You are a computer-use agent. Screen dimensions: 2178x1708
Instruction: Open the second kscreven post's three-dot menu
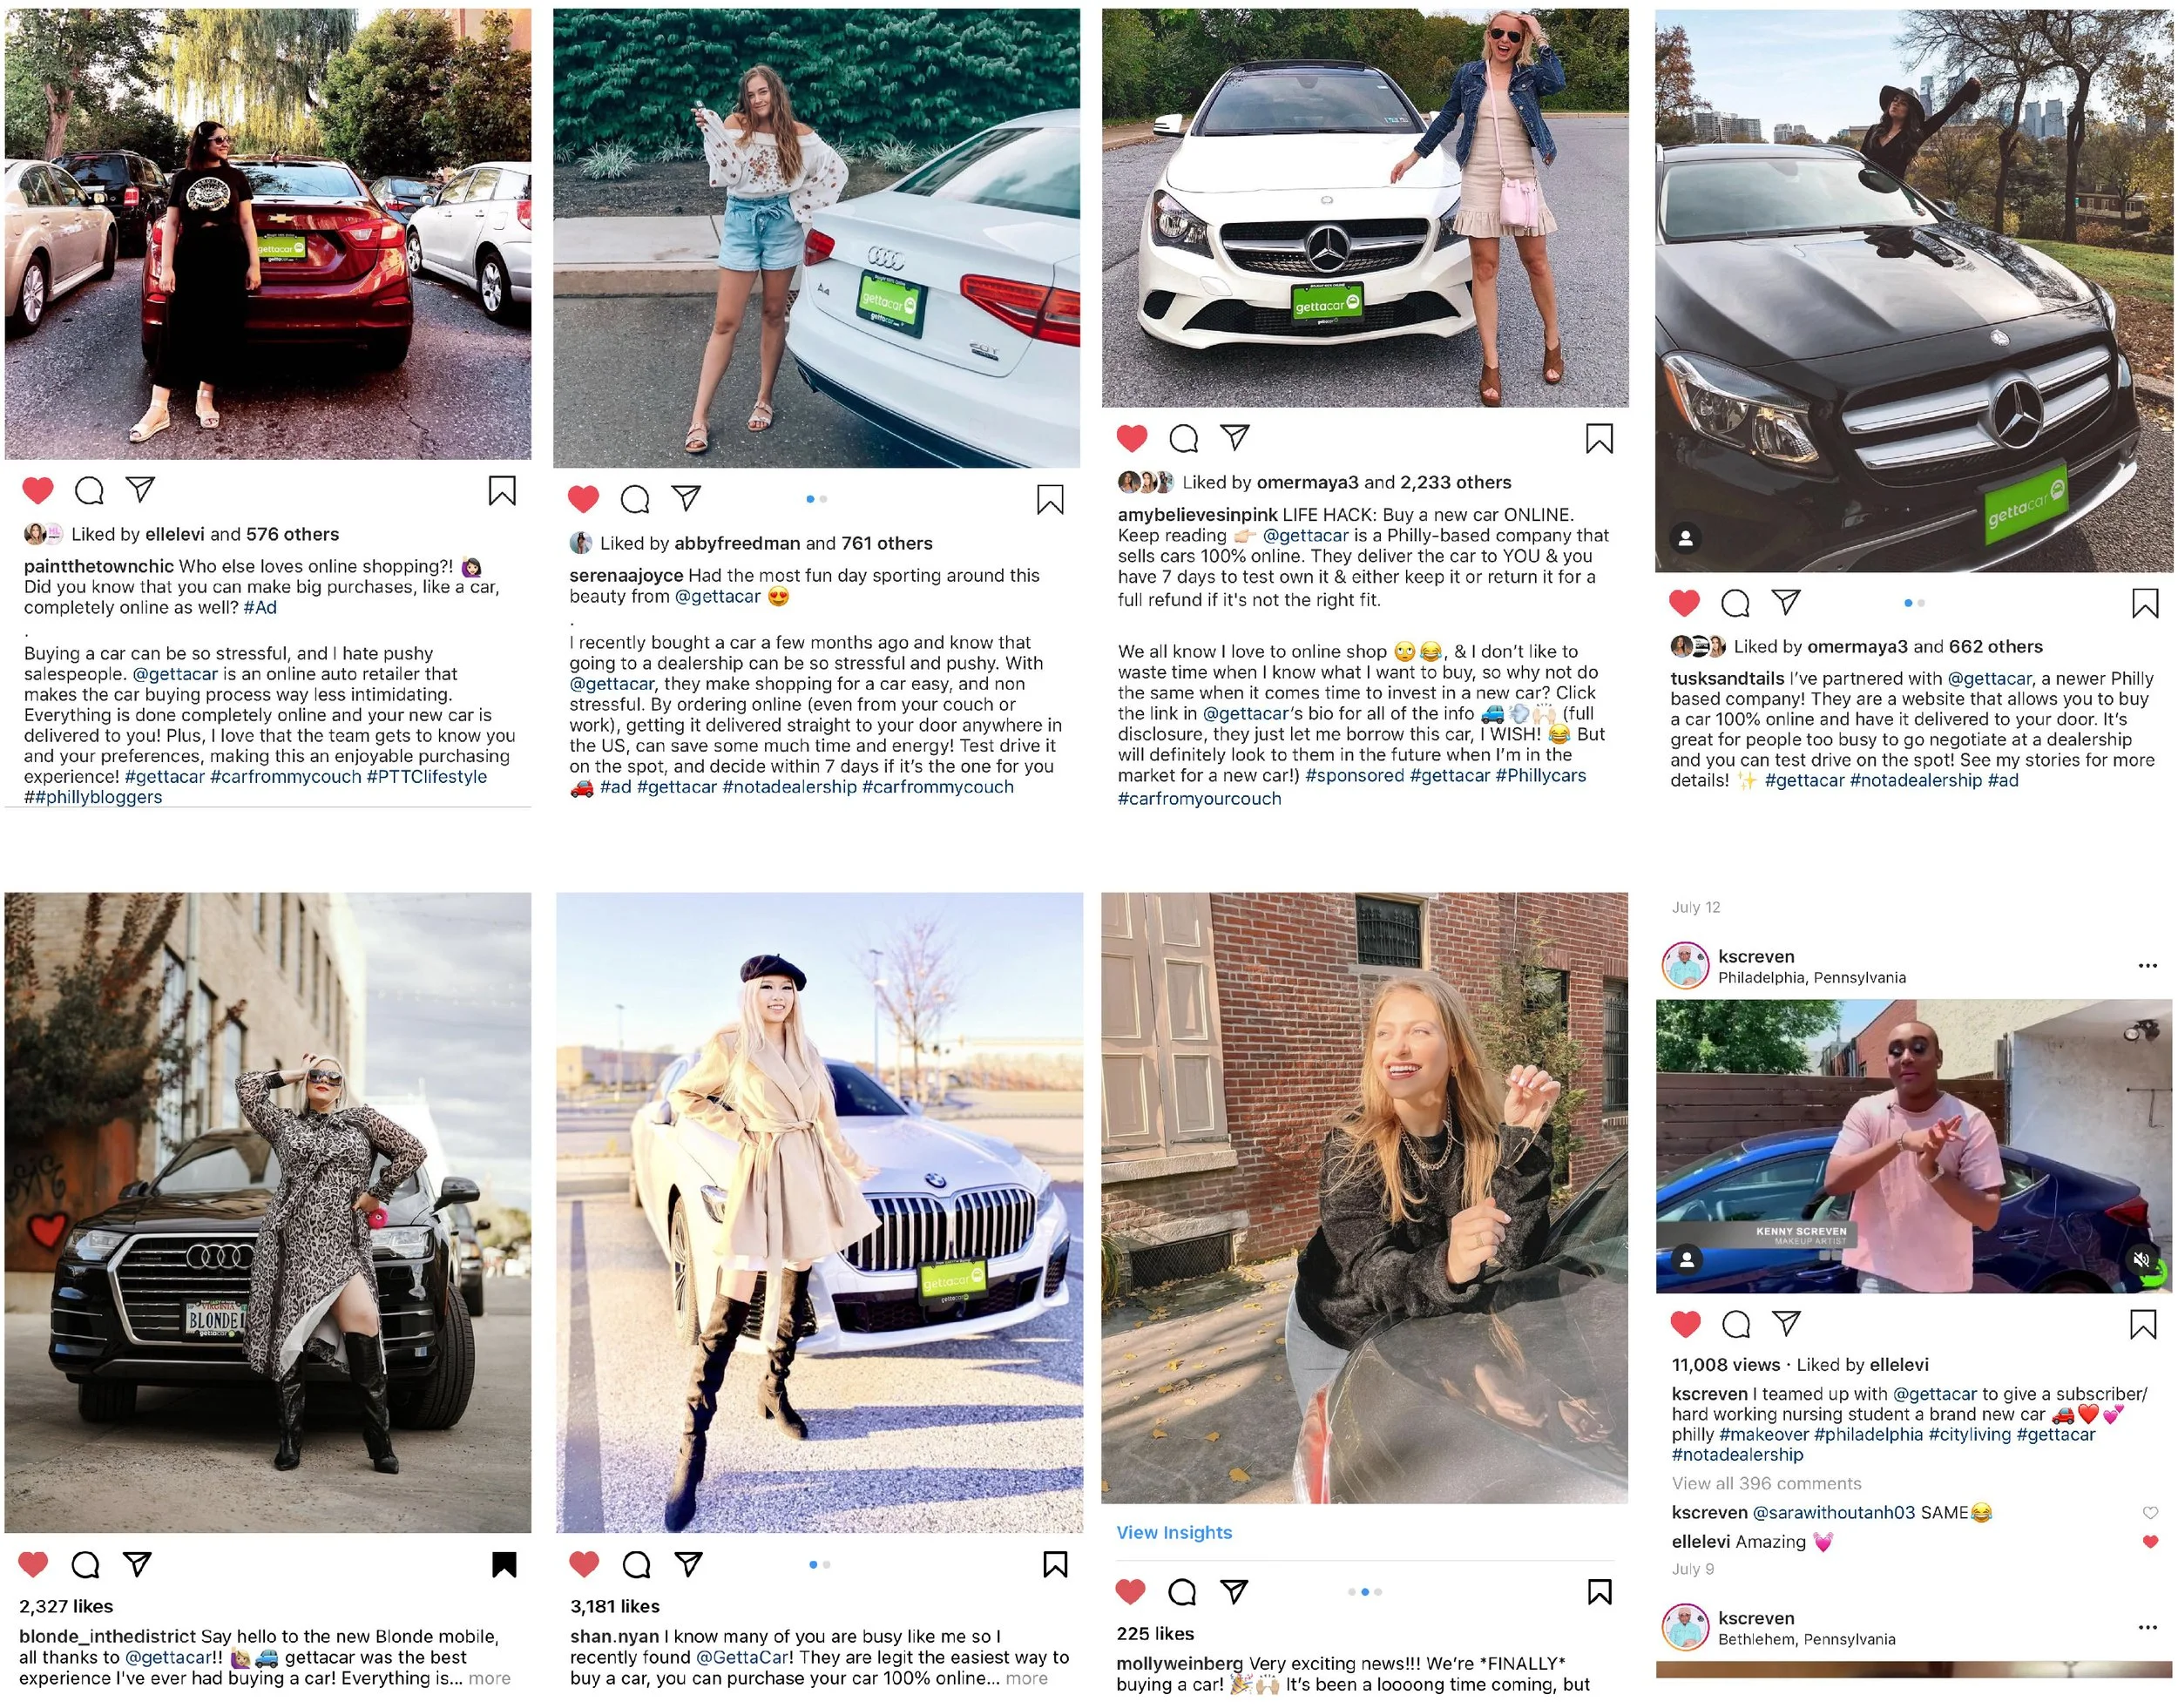[x=2147, y=1627]
